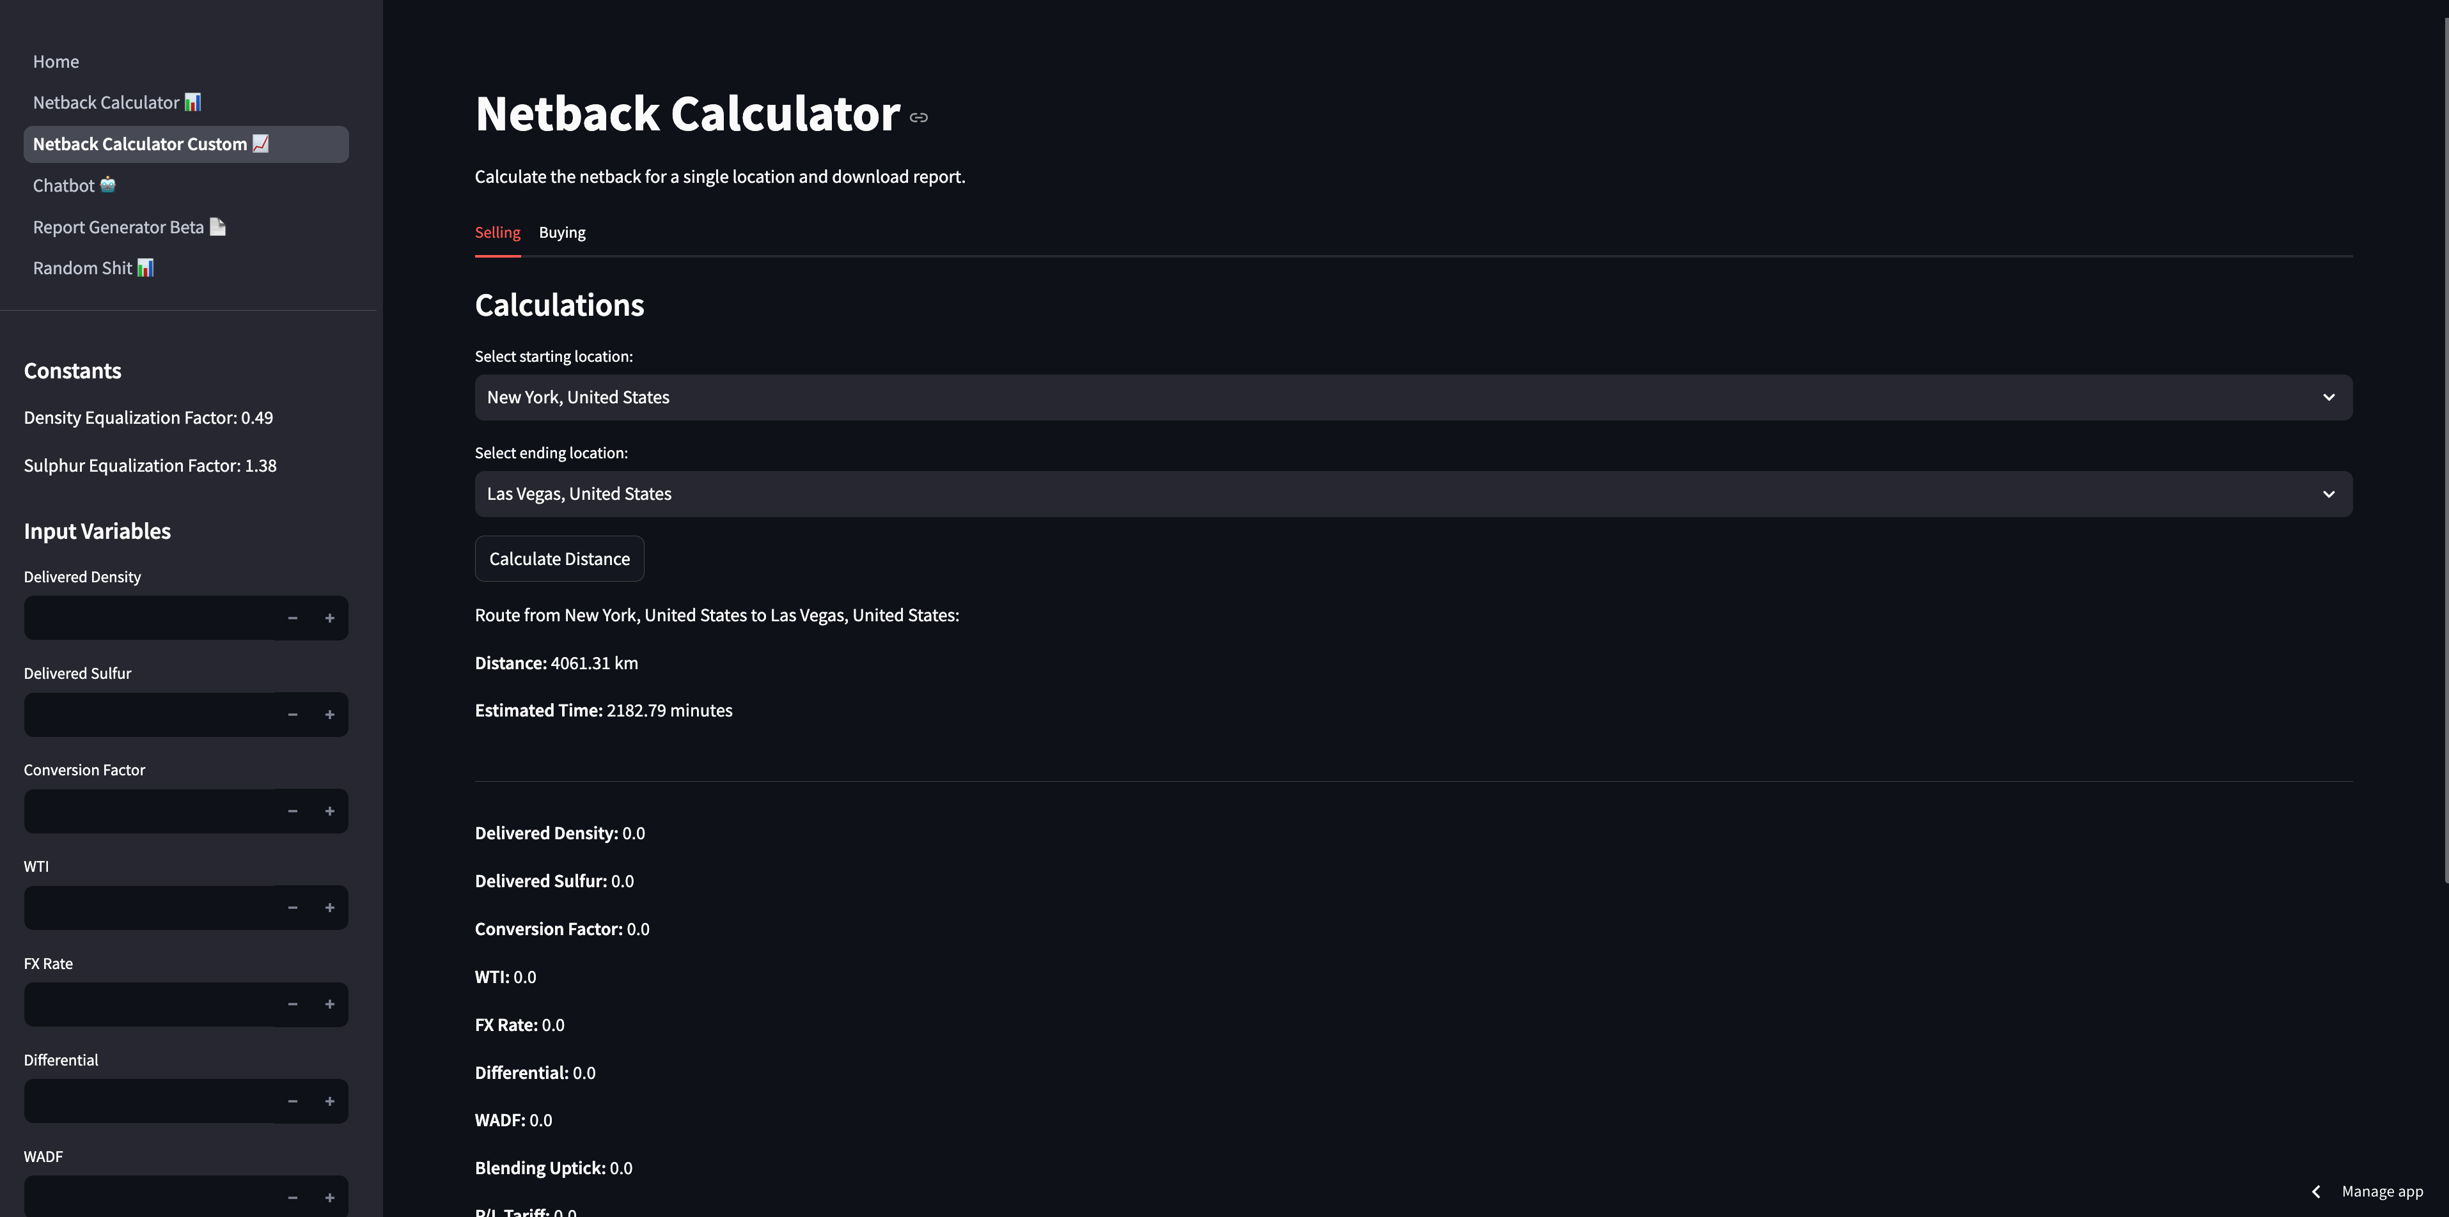Click the link anchor icon beside the page title
Screen dimensions: 2449x1217
[x=918, y=118]
